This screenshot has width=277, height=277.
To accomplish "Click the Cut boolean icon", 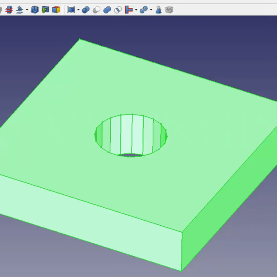I will coord(96,10).
